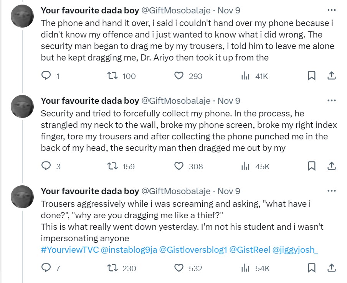The image size is (347, 283).
Task: Open more options on the third tweet
Action: [331, 191]
